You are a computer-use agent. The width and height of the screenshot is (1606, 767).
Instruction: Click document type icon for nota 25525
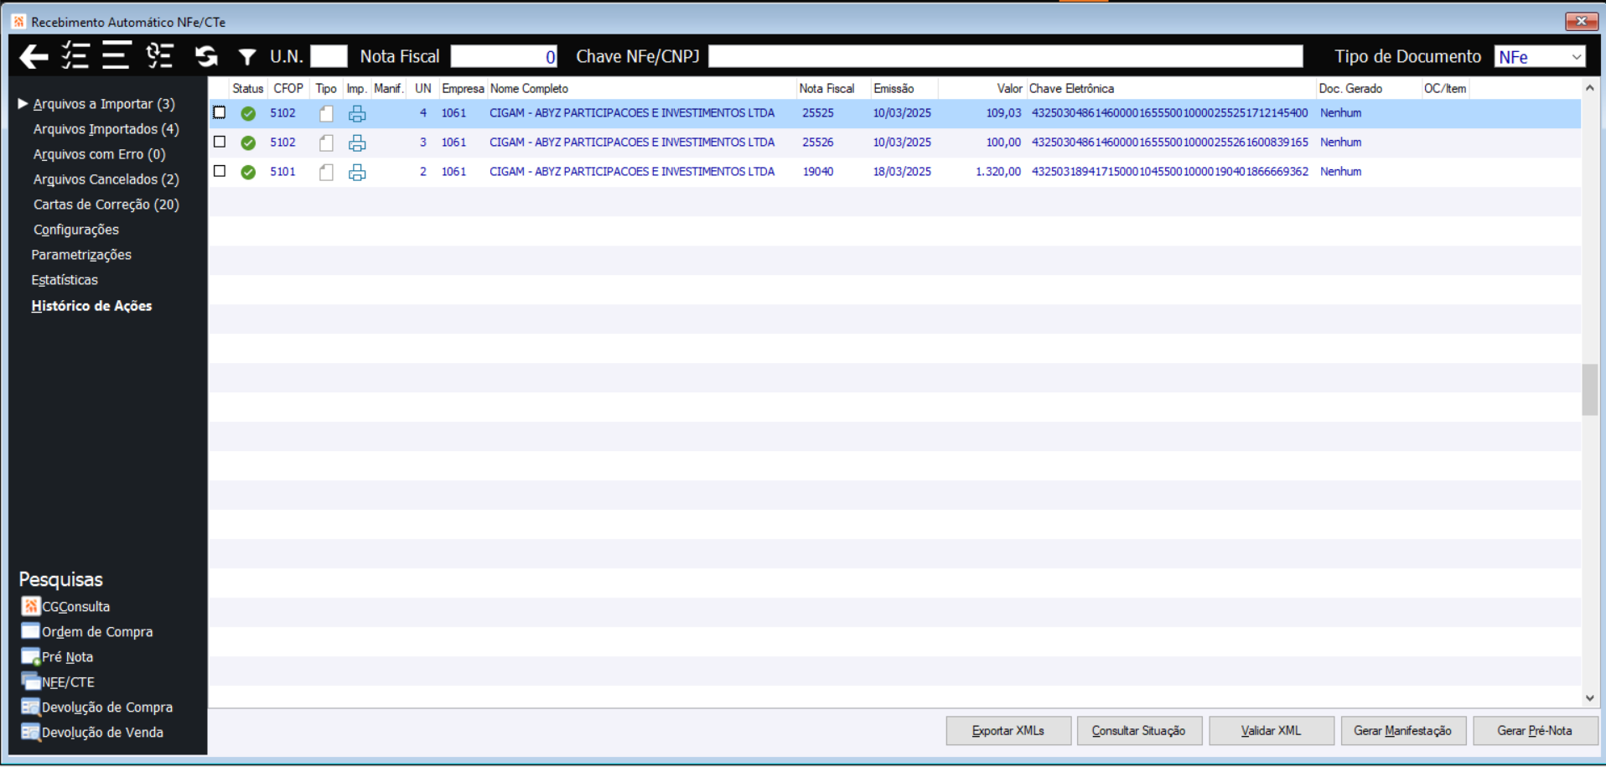click(x=326, y=113)
